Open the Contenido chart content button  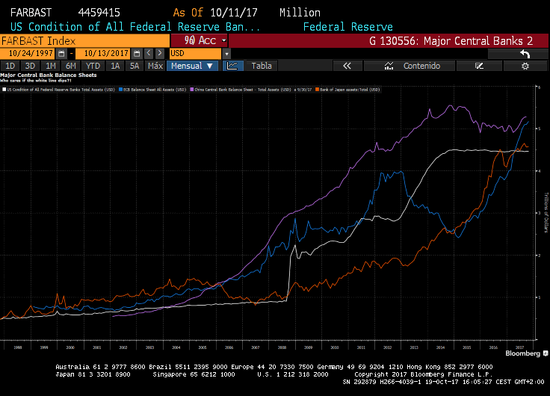tap(410, 66)
